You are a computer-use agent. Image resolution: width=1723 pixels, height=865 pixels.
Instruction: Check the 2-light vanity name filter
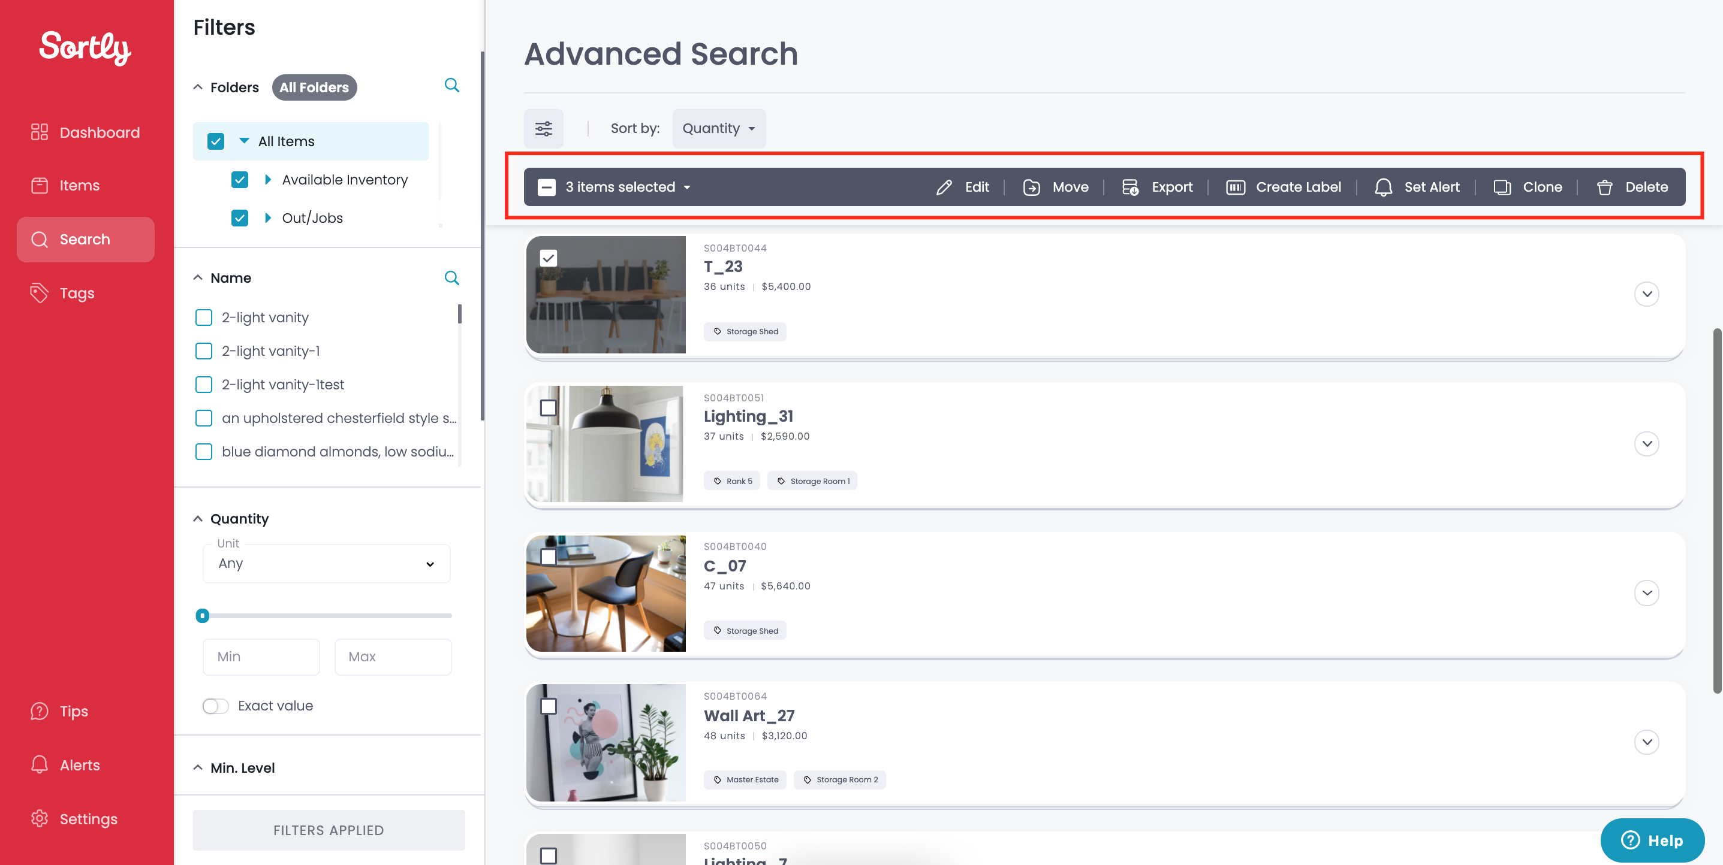tap(203, 317)
